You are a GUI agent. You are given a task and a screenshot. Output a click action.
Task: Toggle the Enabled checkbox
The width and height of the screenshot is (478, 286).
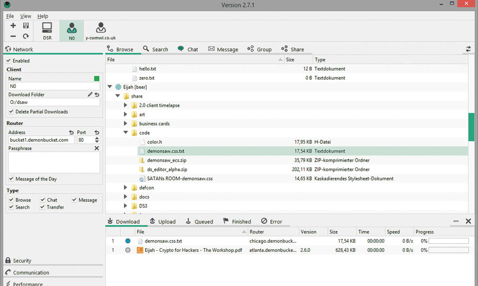pyautogui.click(x=9, y=61)
